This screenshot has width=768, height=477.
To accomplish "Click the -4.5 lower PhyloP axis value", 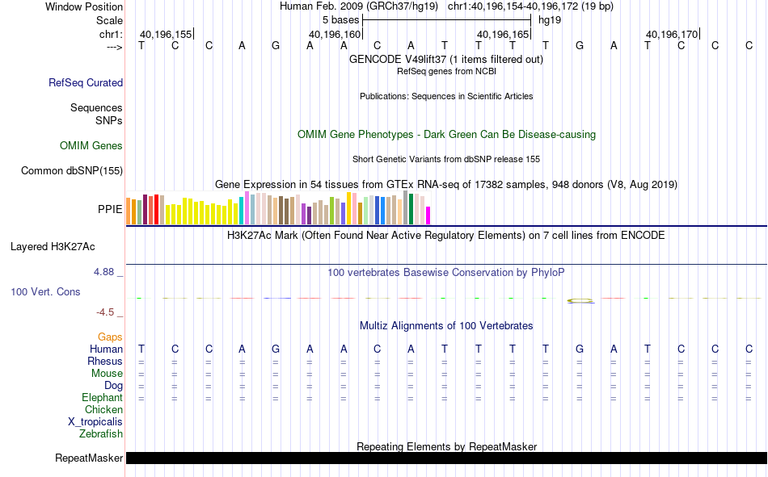I will (105, 312).
